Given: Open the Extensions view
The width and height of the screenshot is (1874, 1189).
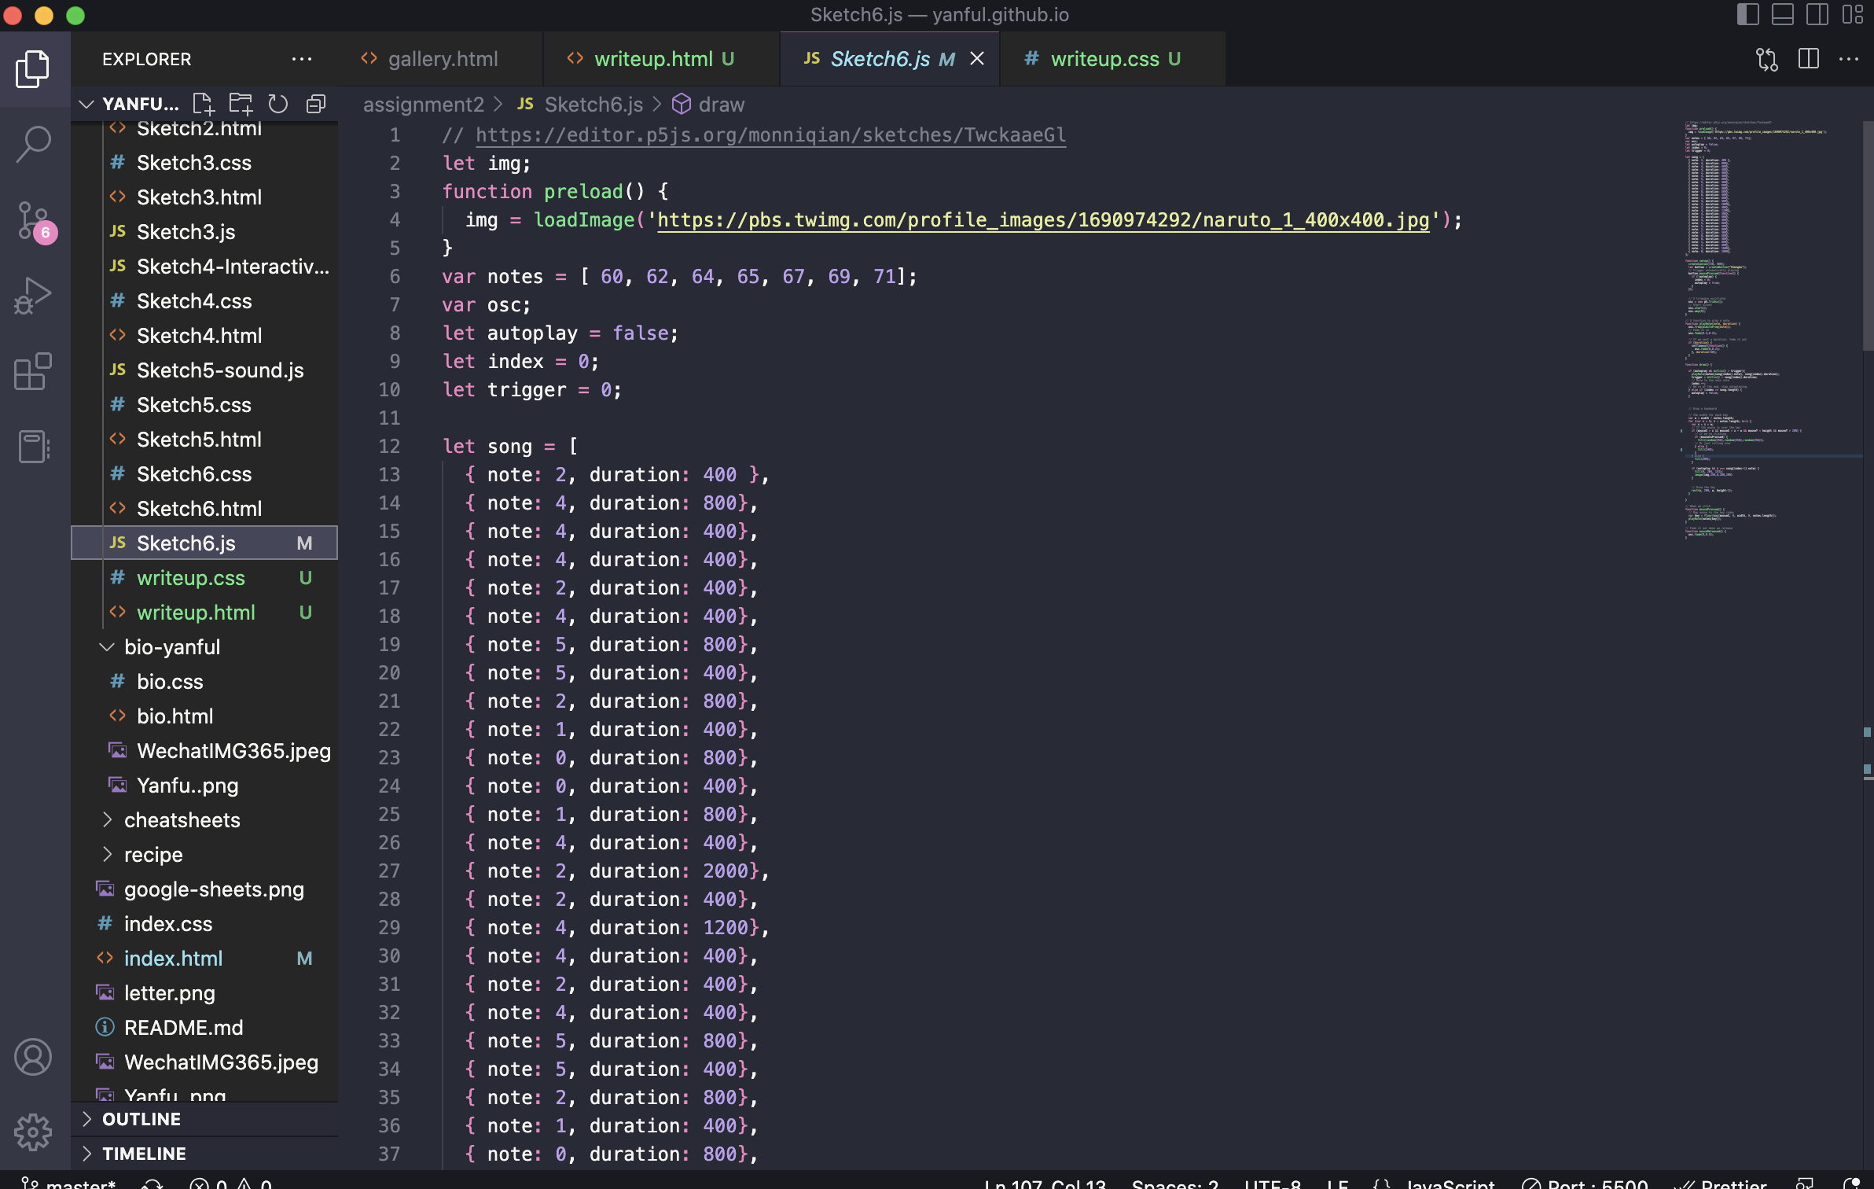Looking at the screenshot, I should (33, 371).
